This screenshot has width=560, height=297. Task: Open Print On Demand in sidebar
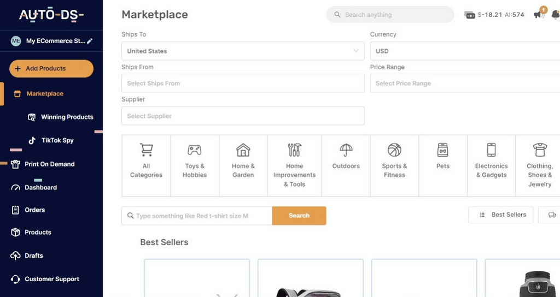(50, 164)
